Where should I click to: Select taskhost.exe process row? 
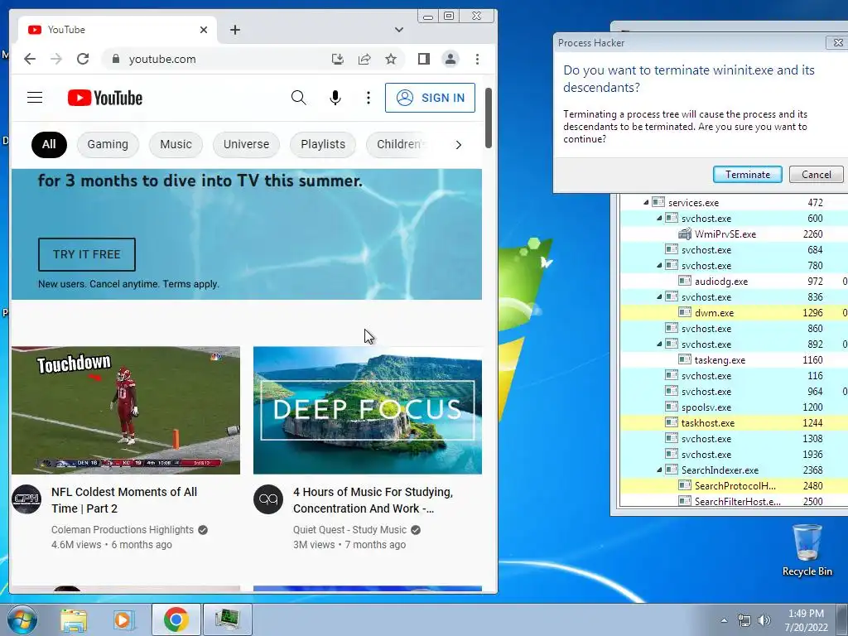coord(734,423)
